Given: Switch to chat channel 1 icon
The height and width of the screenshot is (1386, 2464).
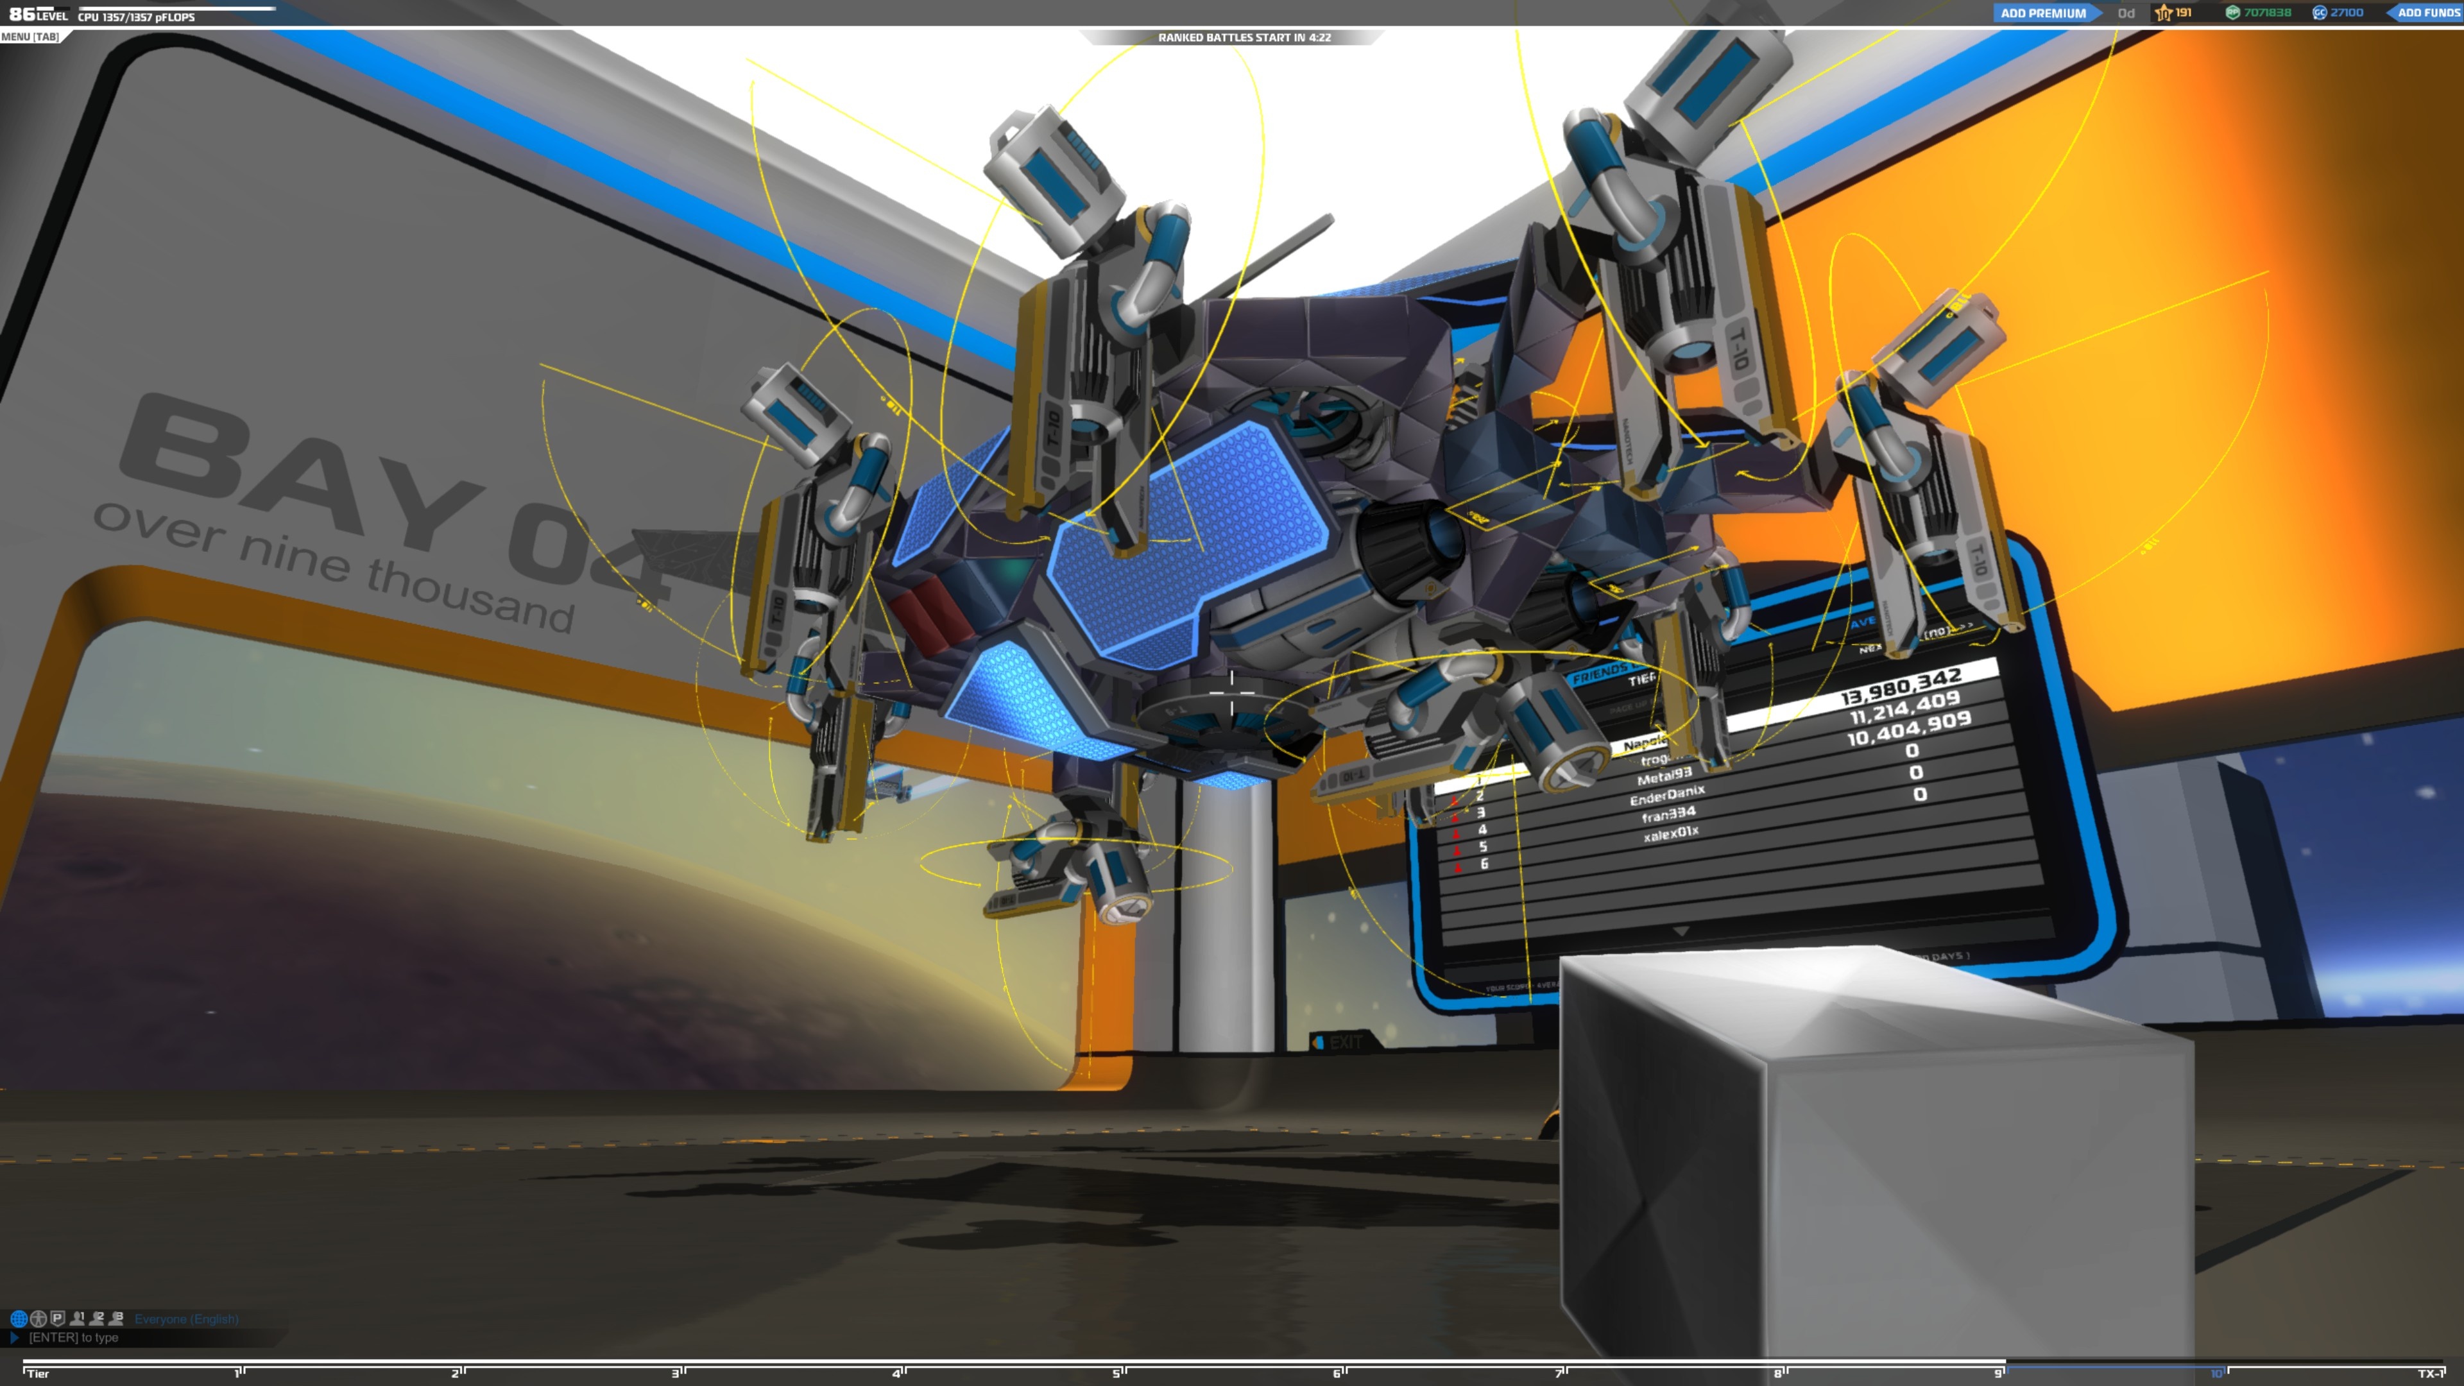Looking at the screenshot, I should [78, 1318].
